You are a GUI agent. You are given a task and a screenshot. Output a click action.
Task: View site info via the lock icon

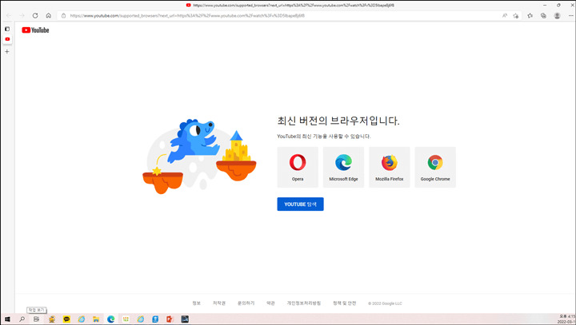tap(63, 16)
